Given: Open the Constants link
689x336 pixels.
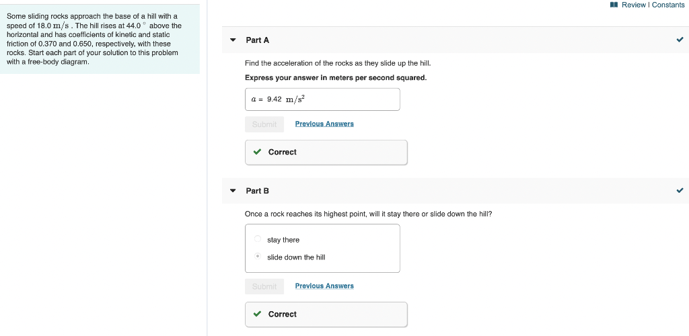Looking at the screenshot, I should coord(668,5).
